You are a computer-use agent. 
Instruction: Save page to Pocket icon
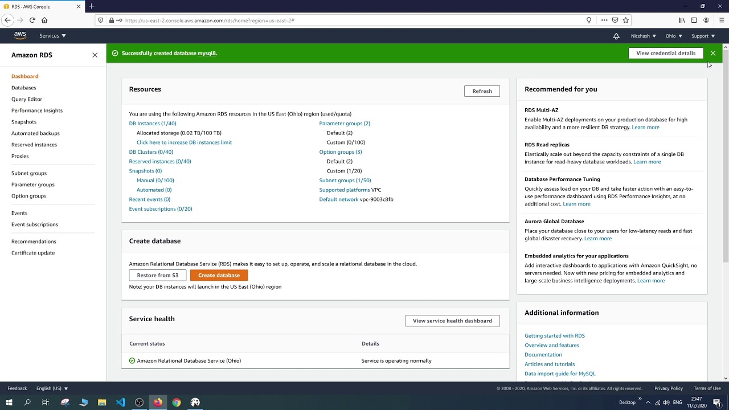click(615, 20)
